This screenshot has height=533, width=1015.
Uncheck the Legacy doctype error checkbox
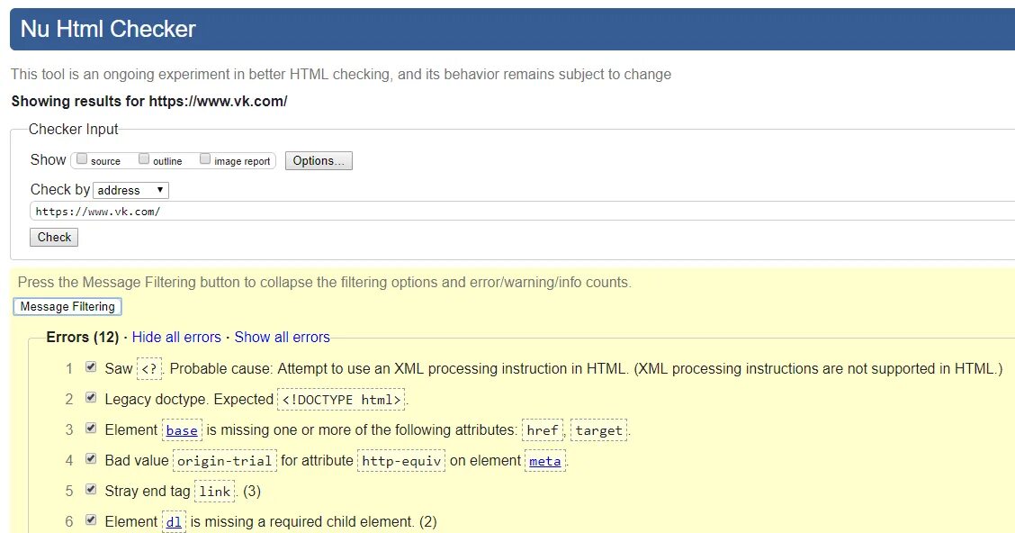coord(90,398)
